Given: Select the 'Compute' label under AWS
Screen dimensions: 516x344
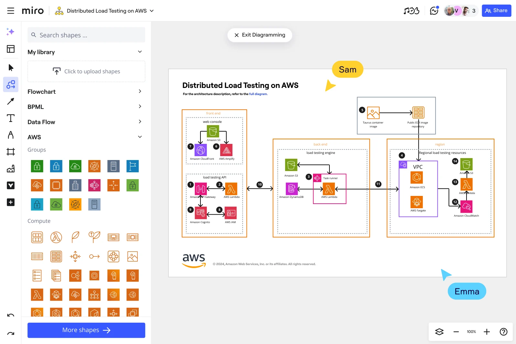Looking at the screenshot, I should [x=39, y=221].
